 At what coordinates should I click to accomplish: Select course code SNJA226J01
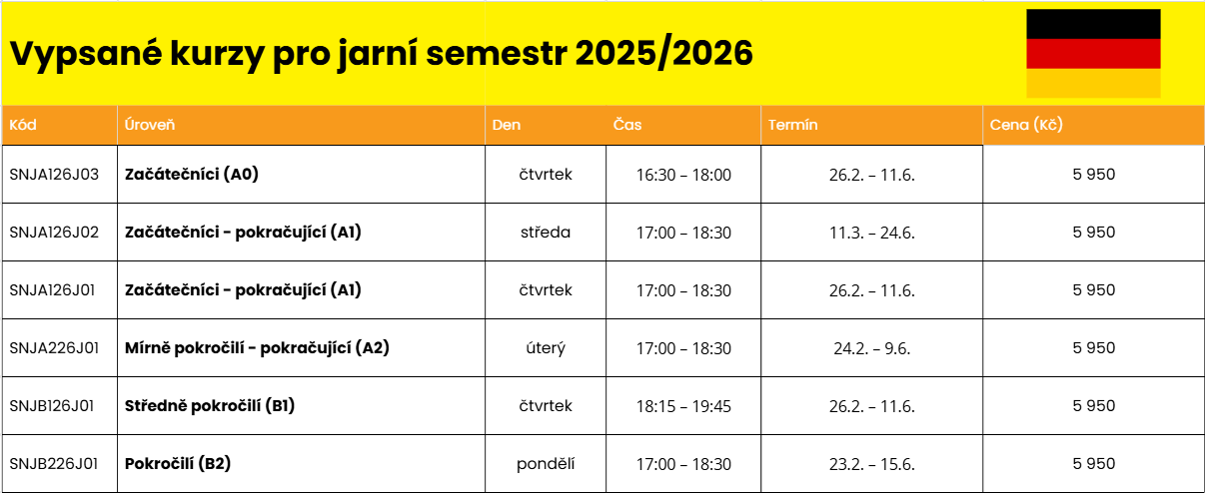[x=54, y=348]
